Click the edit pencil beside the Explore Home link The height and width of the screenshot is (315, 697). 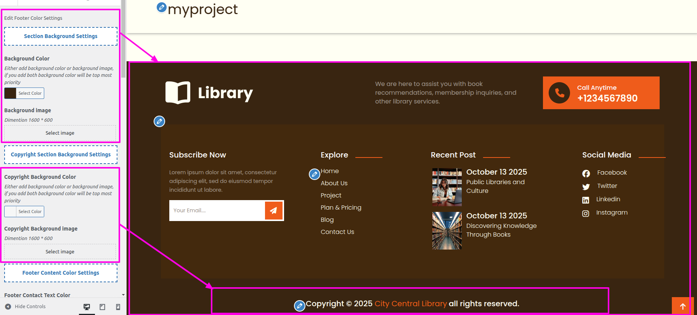(x=314, y=174)
